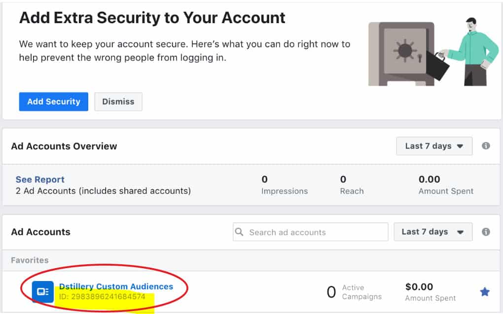This screenshot has width=503, height=314.
Task: Open the See Report link
Action: pos(39,179)
